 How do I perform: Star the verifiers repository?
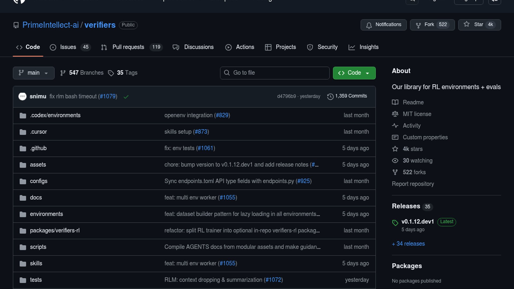[x=479, y=25]
